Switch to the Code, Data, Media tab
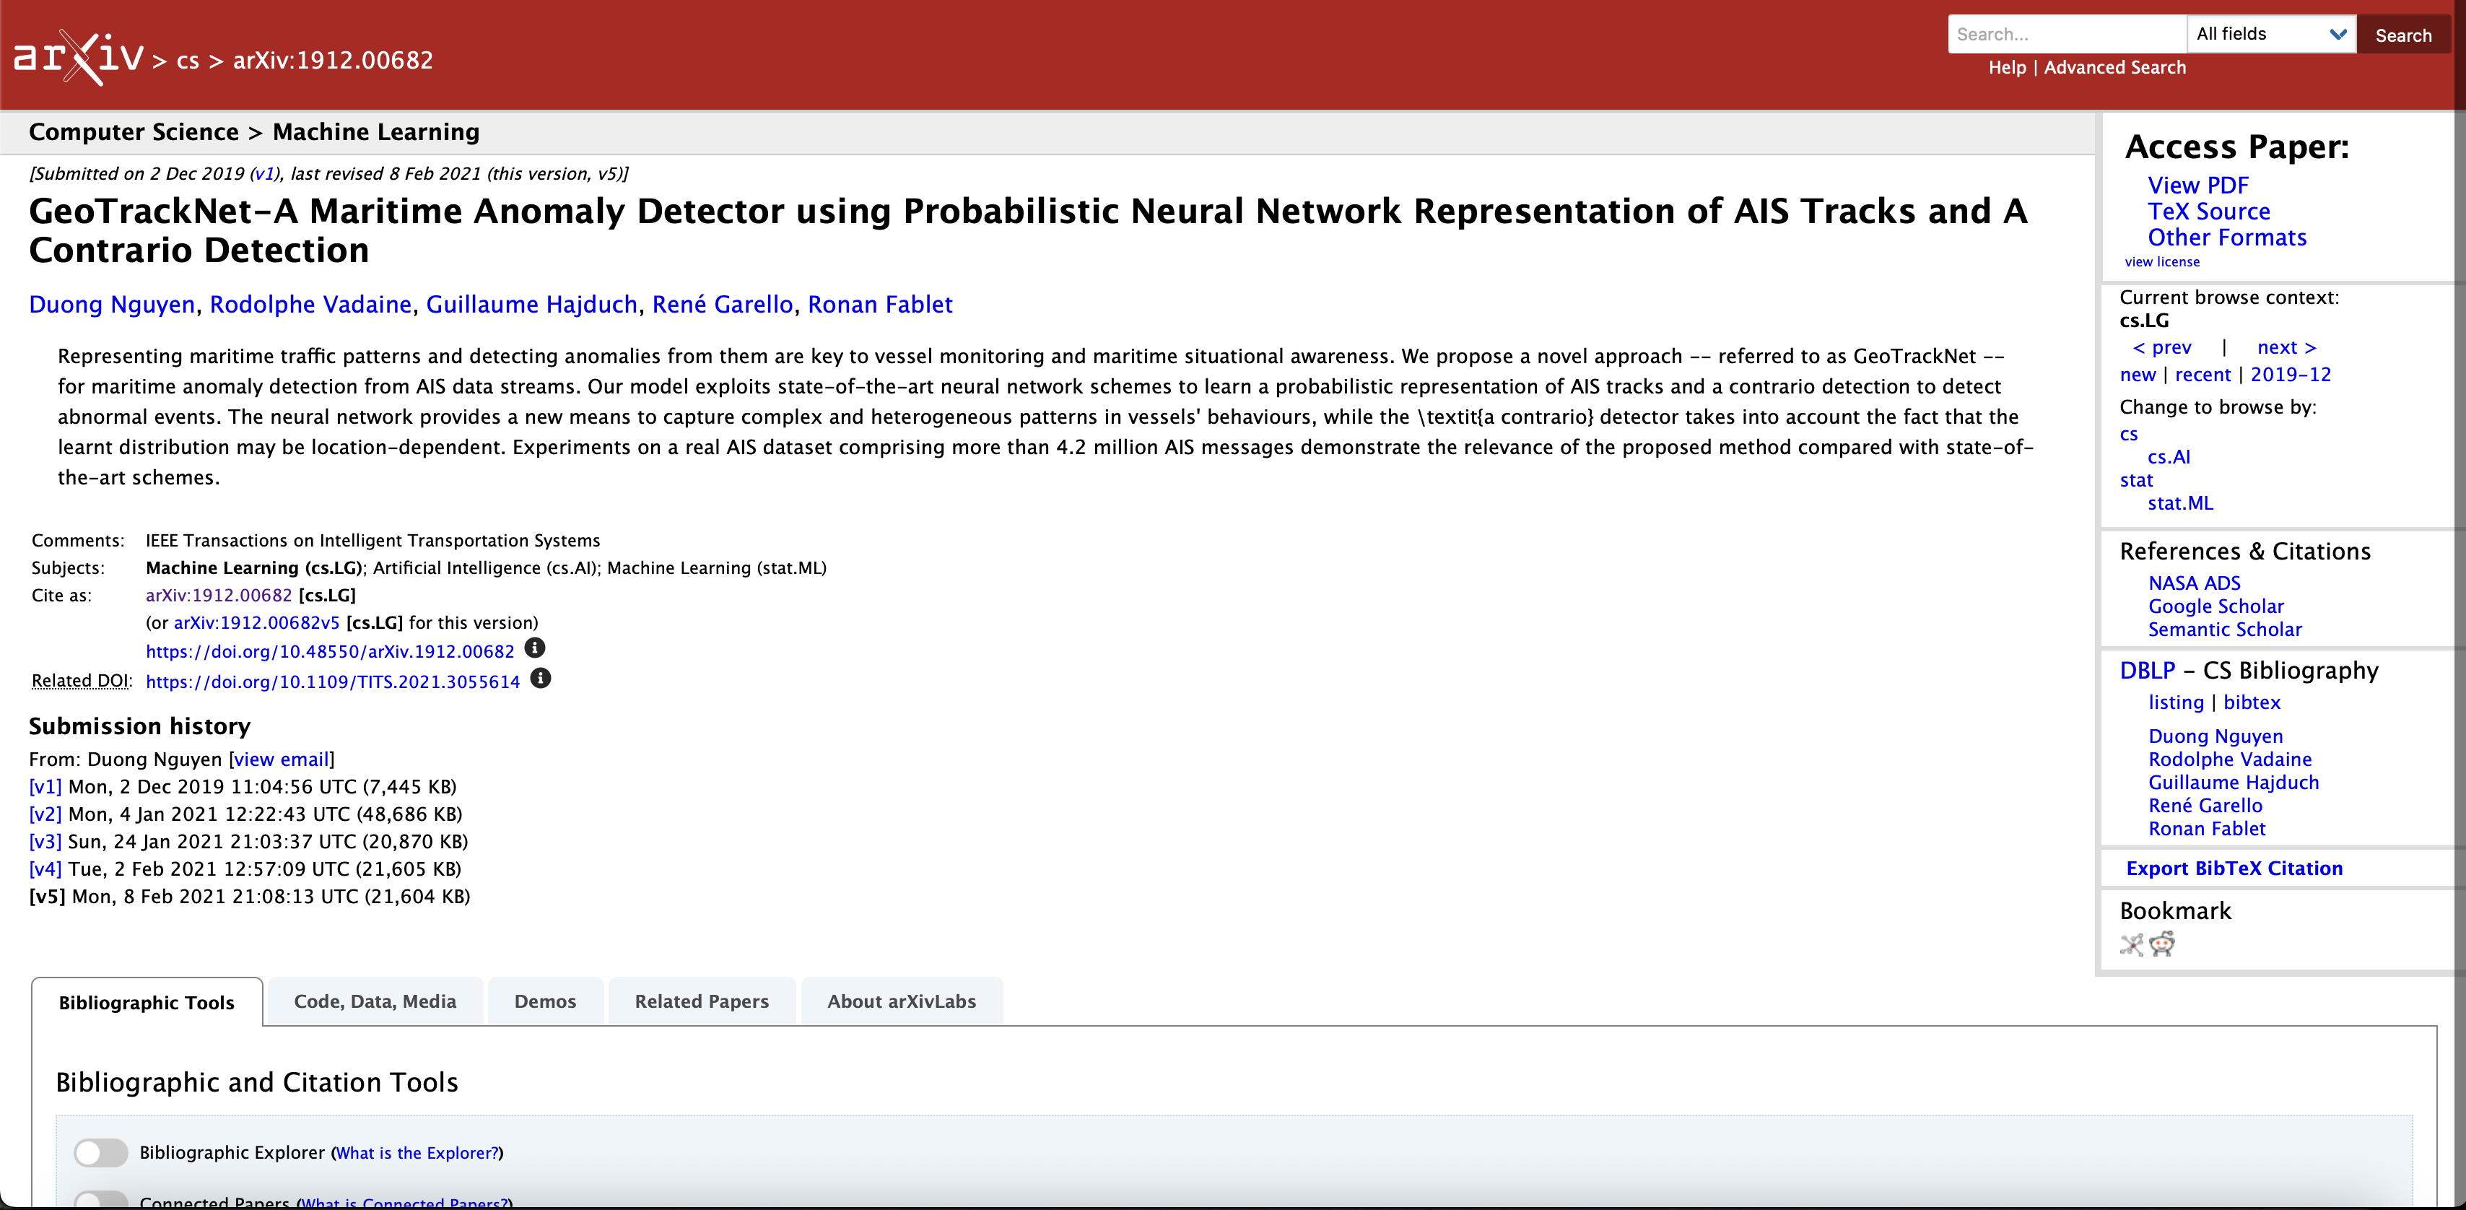Viewport: 2466px width, 1210px height. [374, 1001]
